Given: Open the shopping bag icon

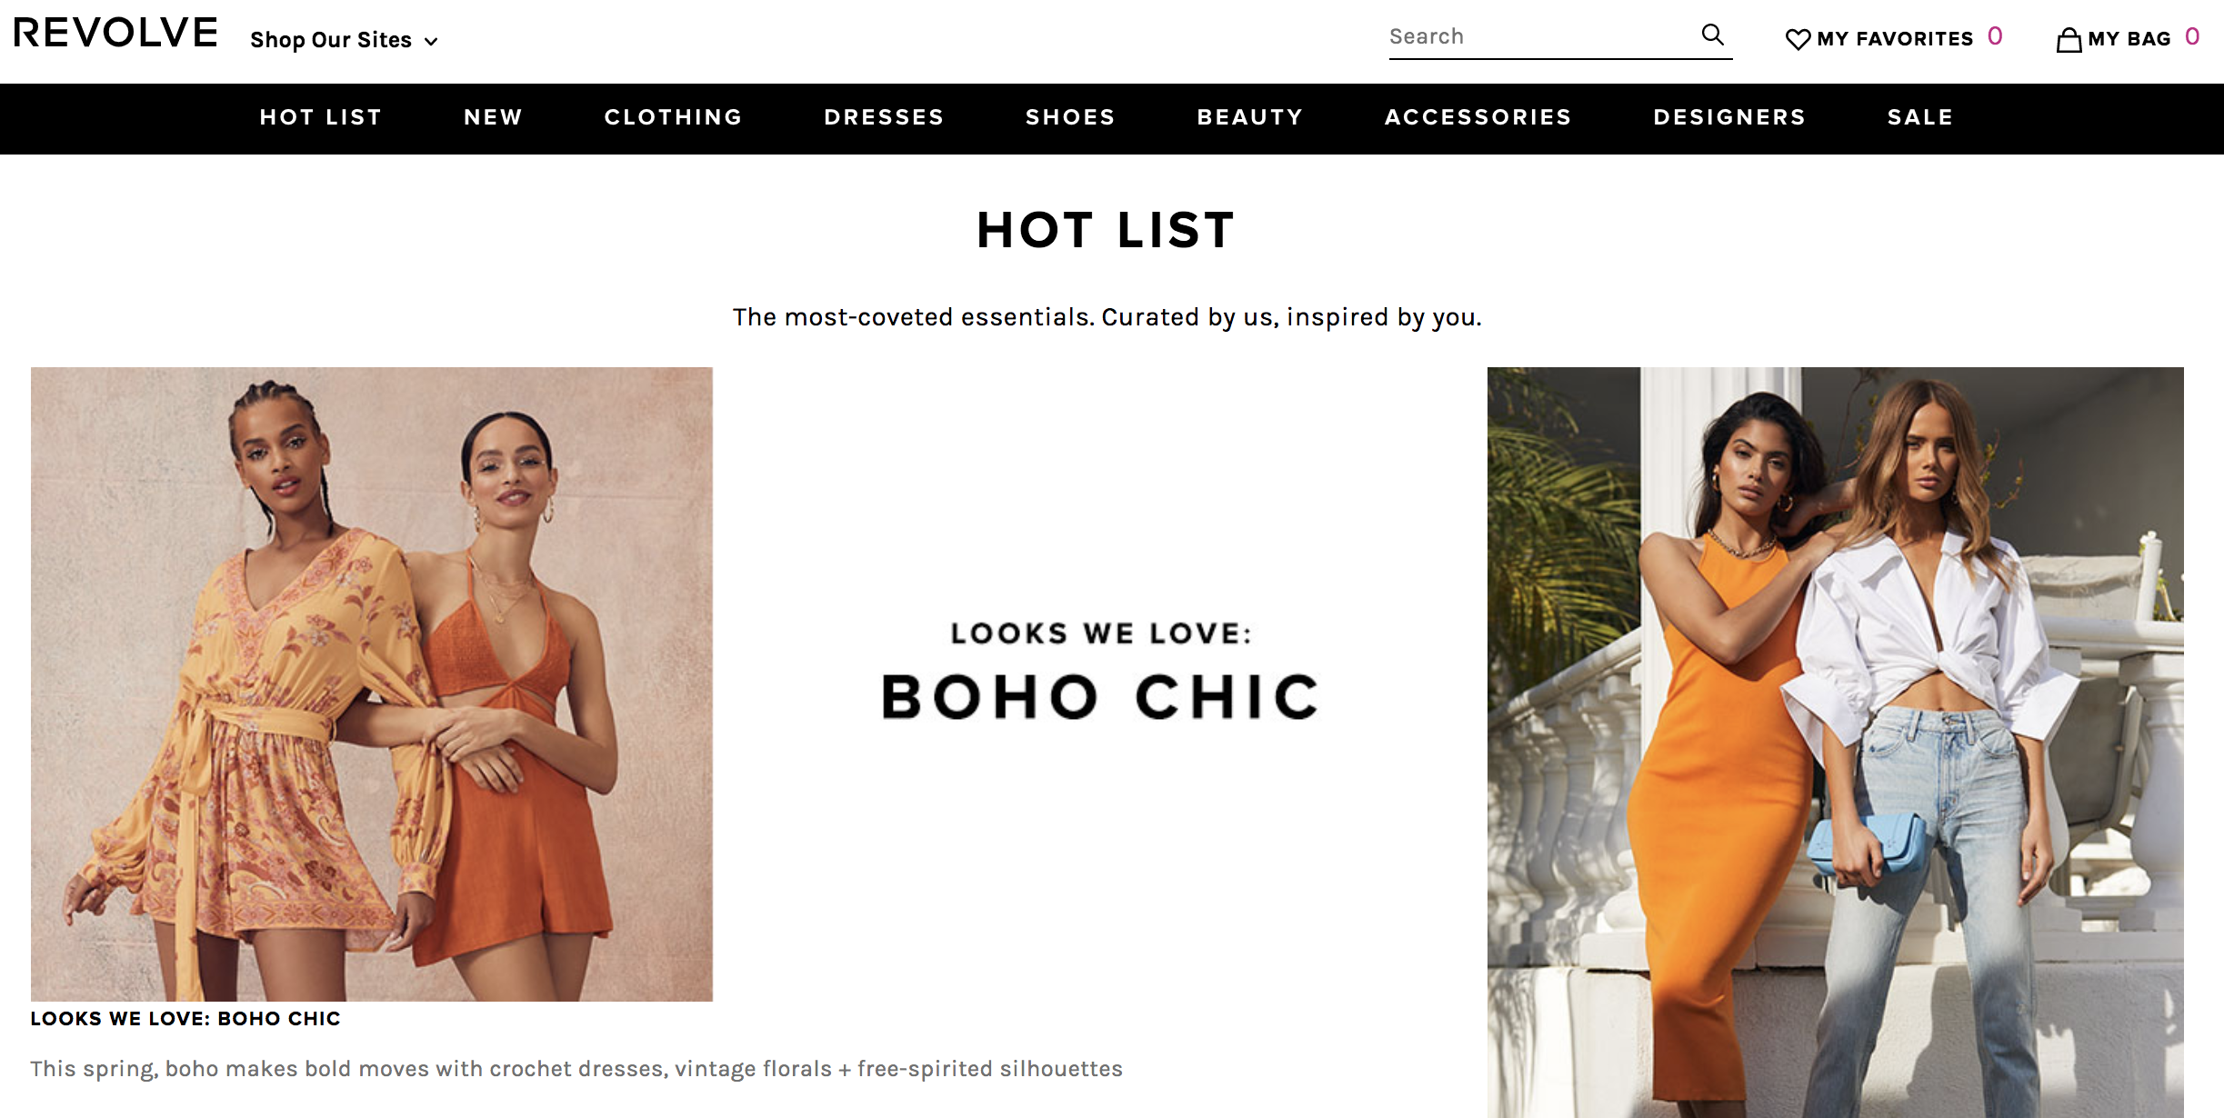Looking at the screenshot, I should coord(2069,39).
